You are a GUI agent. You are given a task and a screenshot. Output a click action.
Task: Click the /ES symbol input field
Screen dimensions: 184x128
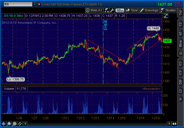[18, 4]
